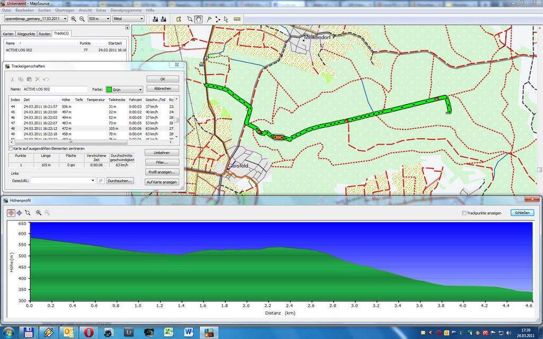This screenshot has width=543, height=339.
Task: Open the Windows Start menu
Action: [x=8, y=333]
